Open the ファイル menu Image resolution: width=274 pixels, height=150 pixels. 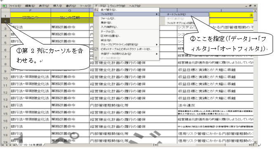point(15,6)
